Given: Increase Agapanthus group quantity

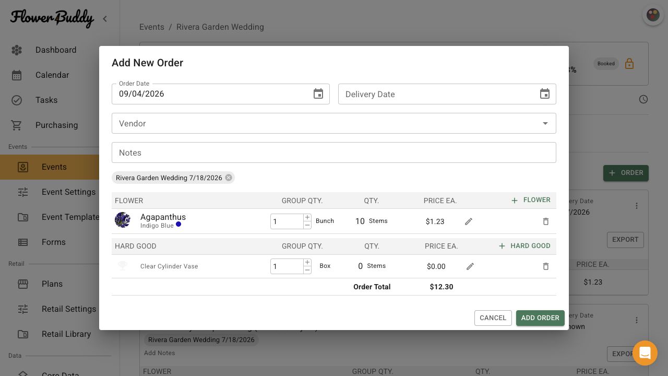Looking at the screenshot, I should coord(307,218).
